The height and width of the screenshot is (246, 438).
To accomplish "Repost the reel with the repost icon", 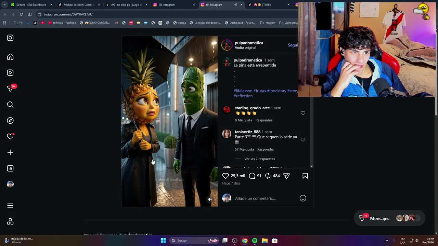I will click(x=268, y=176).
